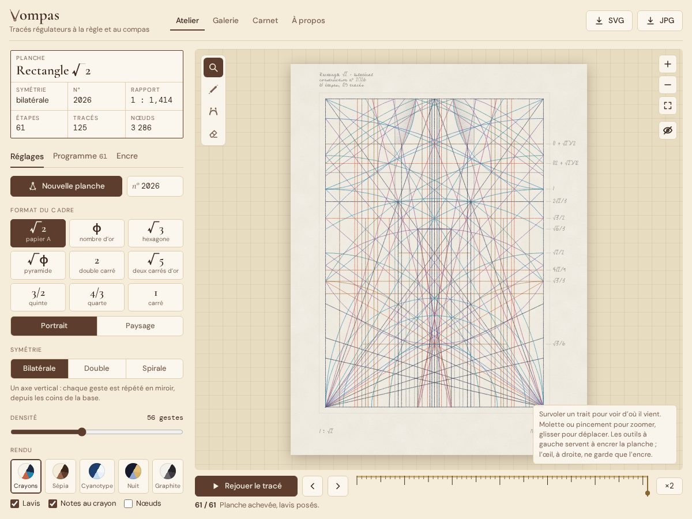The height and width of the screenshot is (519, 692).
Task: Set symmetry to Double
Action: pos(97,368)
